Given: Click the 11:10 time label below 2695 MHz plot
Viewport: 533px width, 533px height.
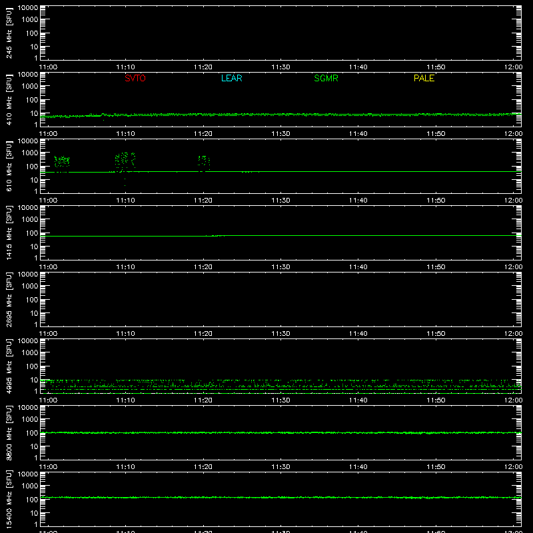Looking at the screenshot, I should click(x=125, y=334).
